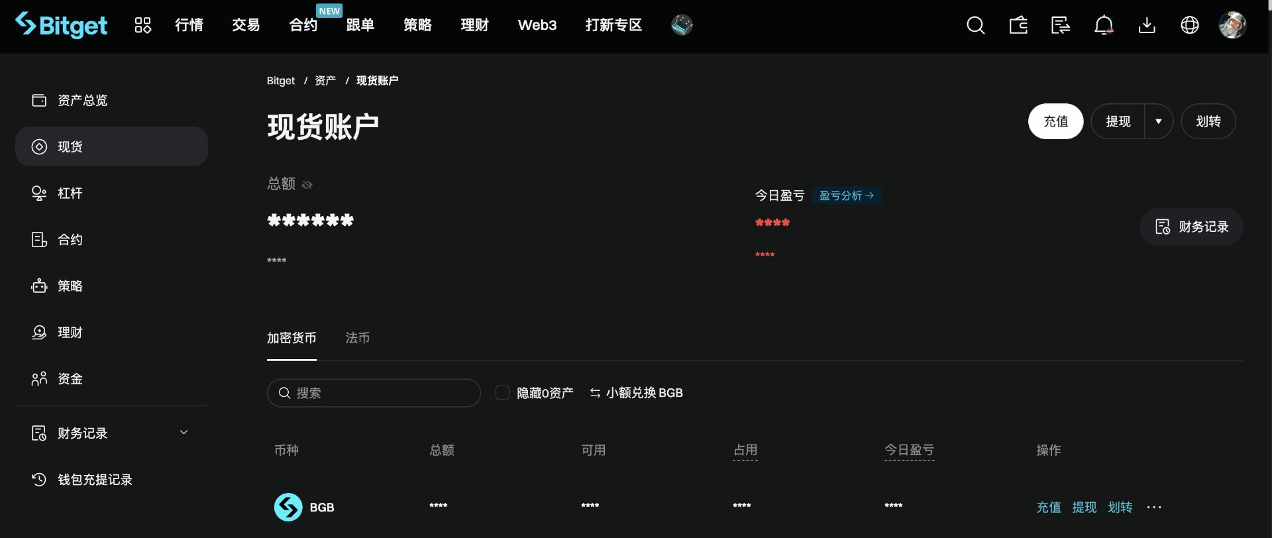Click the 币种 column header

(286, 451)
